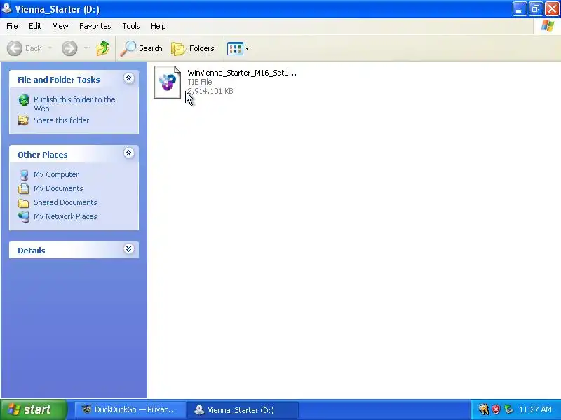
Task: Click the Vienna_Starter (D:) taskbar button
Action: coord(242,409)
